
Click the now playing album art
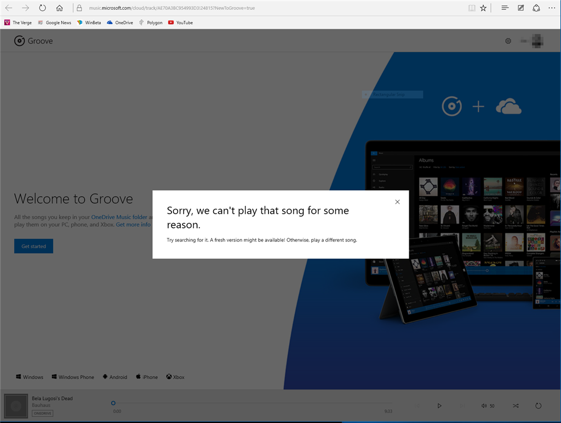16,406
